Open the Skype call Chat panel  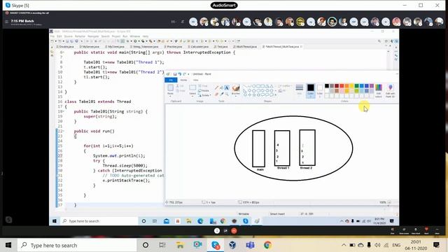pyautogui.click(x=392, y=231)
